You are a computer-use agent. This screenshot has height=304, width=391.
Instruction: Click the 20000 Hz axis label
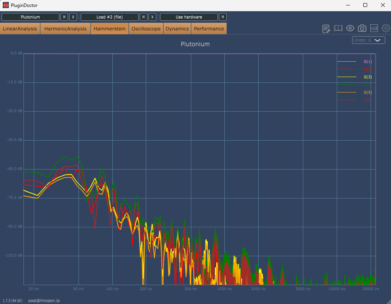tap(371, 289)
